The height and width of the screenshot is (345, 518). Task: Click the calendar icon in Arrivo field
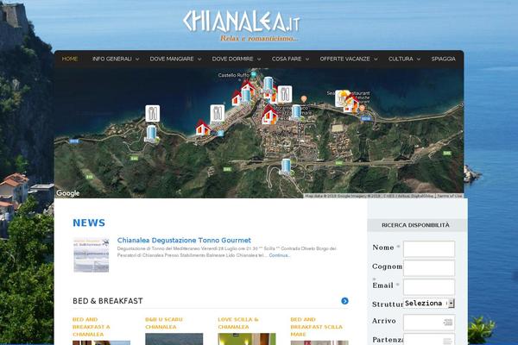pos(447,323)
